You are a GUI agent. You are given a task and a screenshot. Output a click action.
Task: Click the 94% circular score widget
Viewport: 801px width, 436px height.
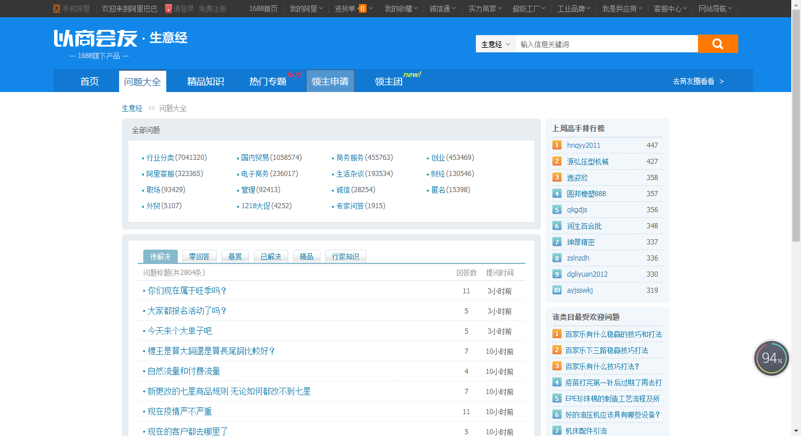point(771,358)
